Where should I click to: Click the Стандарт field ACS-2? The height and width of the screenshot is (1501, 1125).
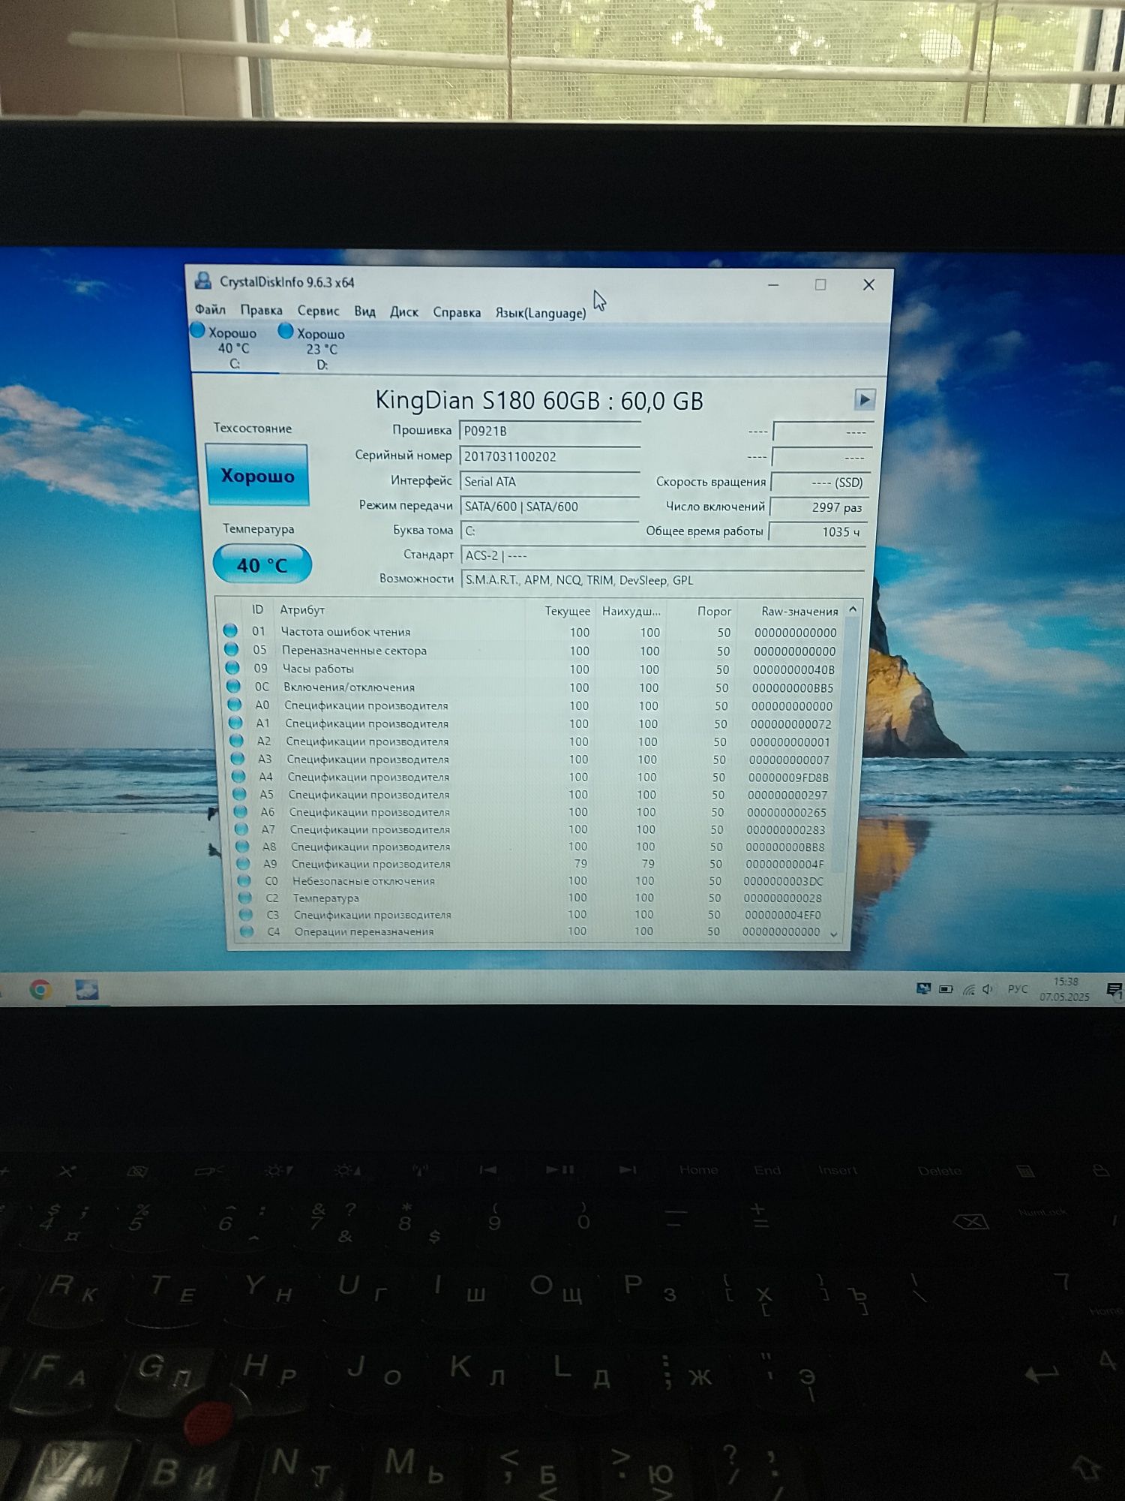(663, 555)
